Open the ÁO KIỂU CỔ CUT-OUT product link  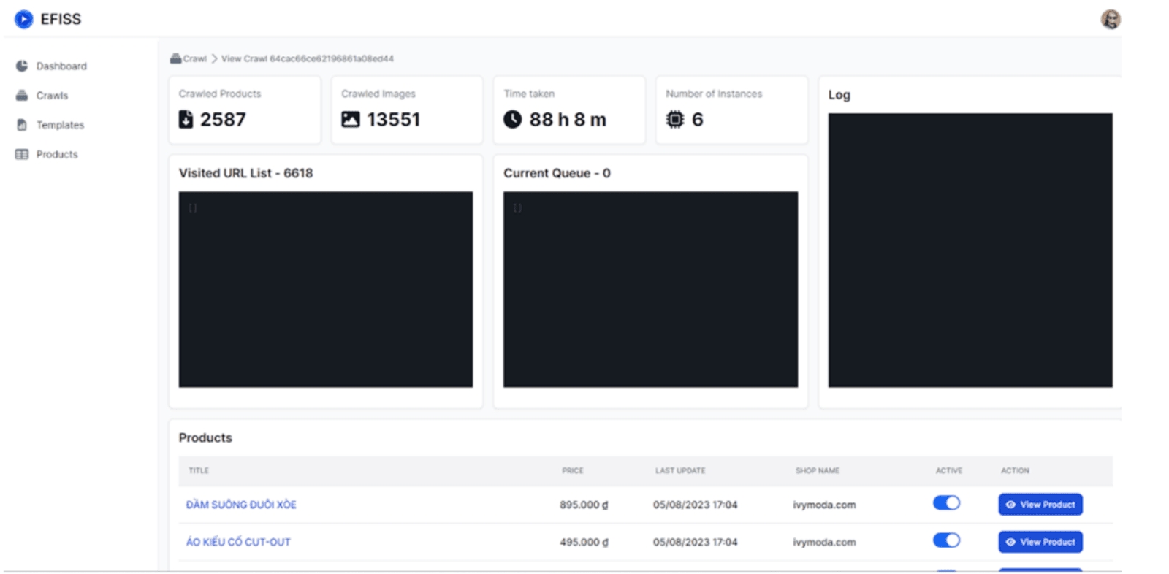tap(238, 542)
